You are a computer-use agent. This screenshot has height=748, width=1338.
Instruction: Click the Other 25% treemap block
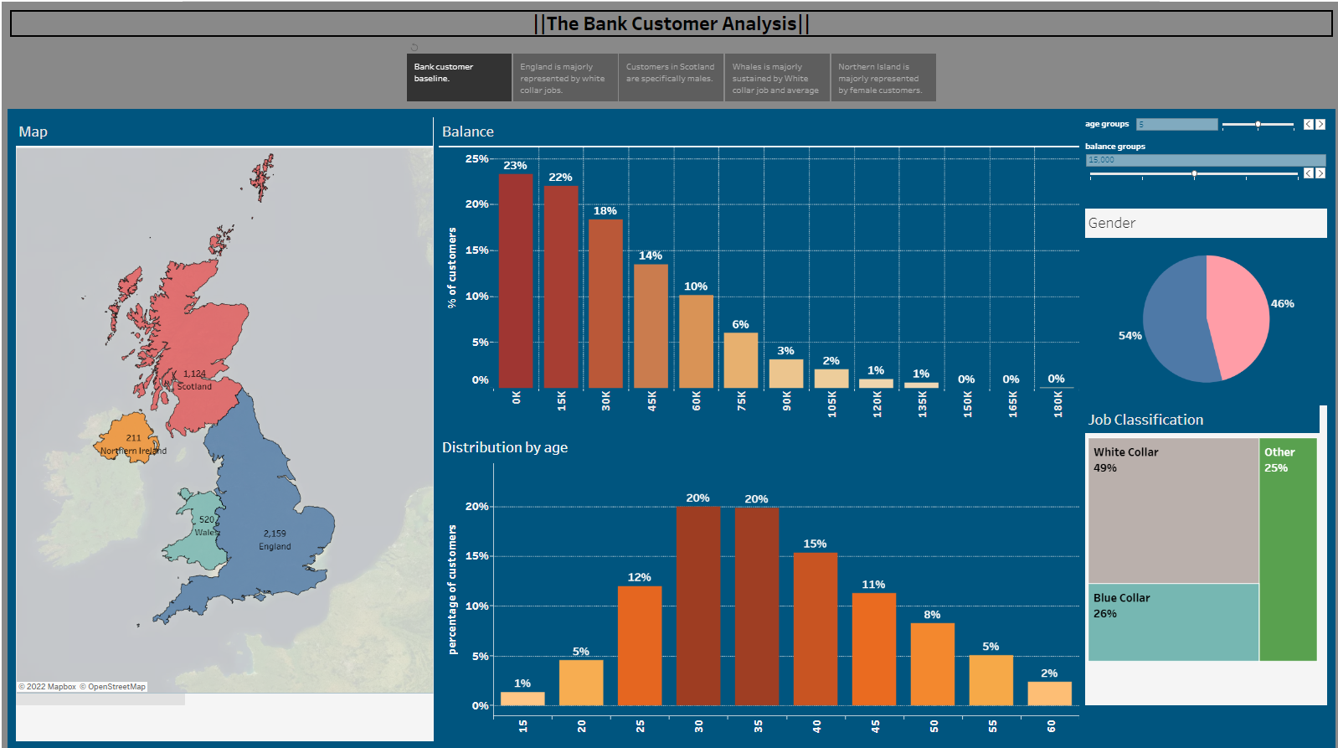[x=1289, y=549]
